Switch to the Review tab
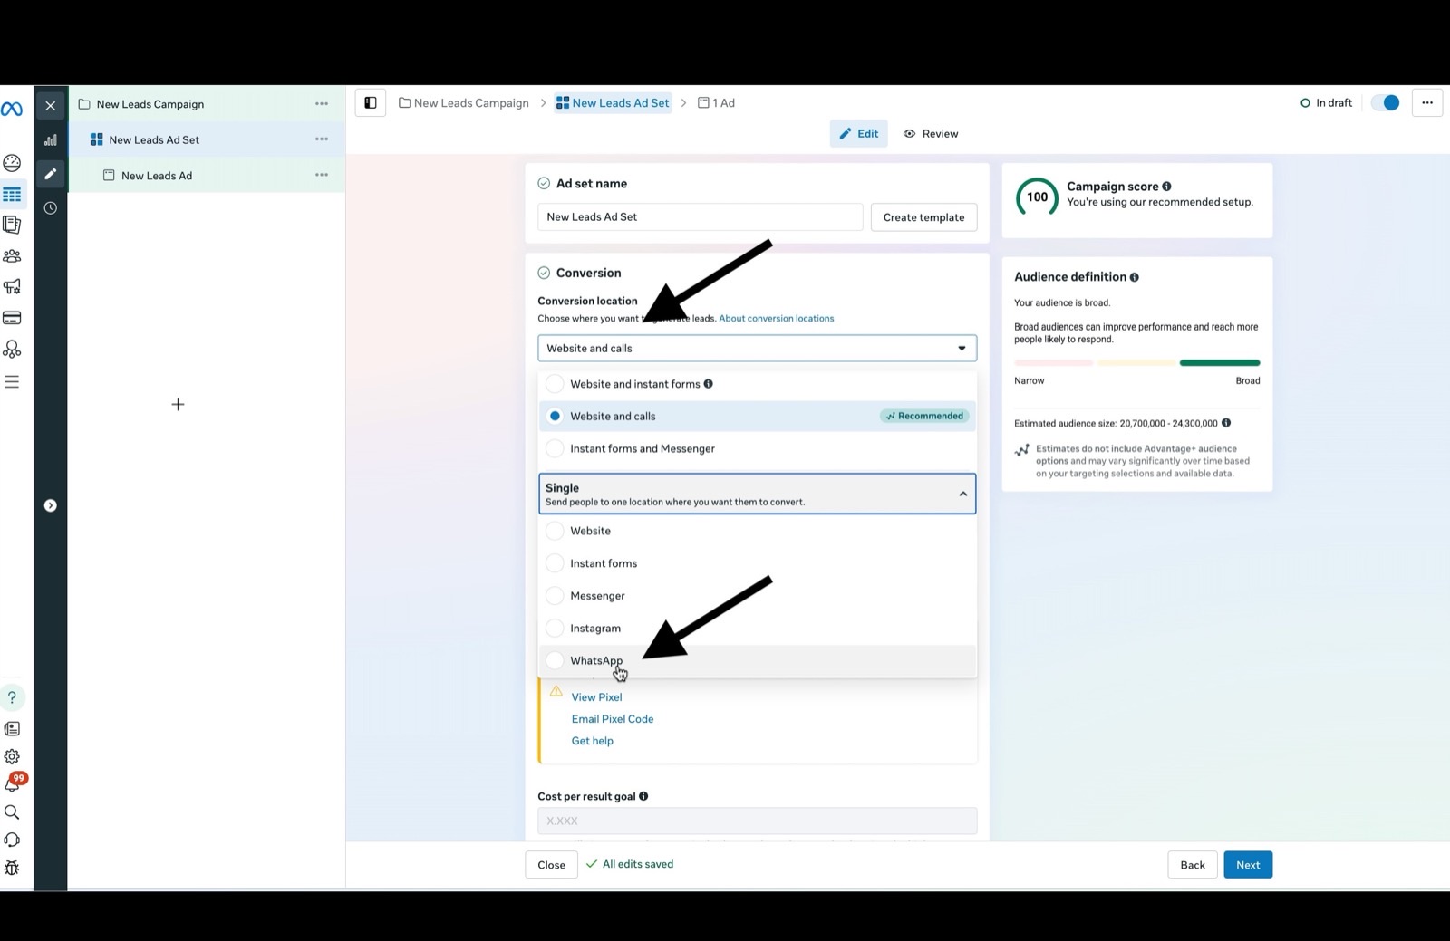This screenshot has height=941, width=1450. point(931,134)
